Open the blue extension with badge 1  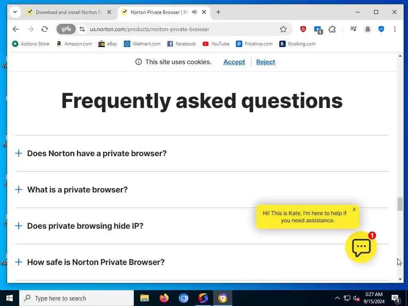[x=318, y=29]
